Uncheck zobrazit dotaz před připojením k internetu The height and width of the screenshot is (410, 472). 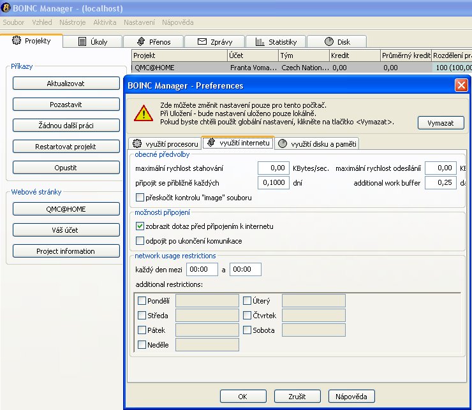tap(140, 226)
